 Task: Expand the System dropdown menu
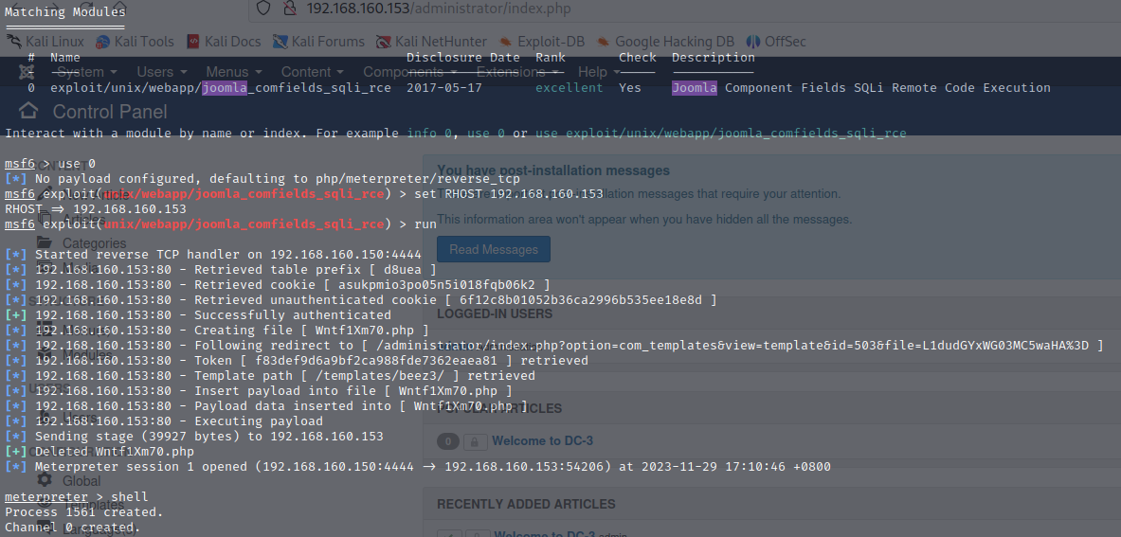point(86,72)
